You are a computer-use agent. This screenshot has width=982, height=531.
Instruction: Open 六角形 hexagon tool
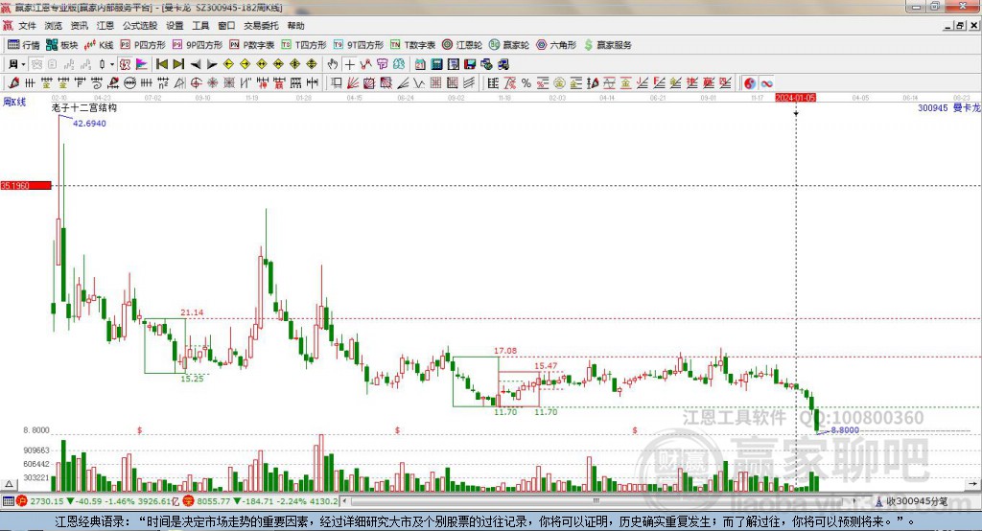tap(556, 45)
